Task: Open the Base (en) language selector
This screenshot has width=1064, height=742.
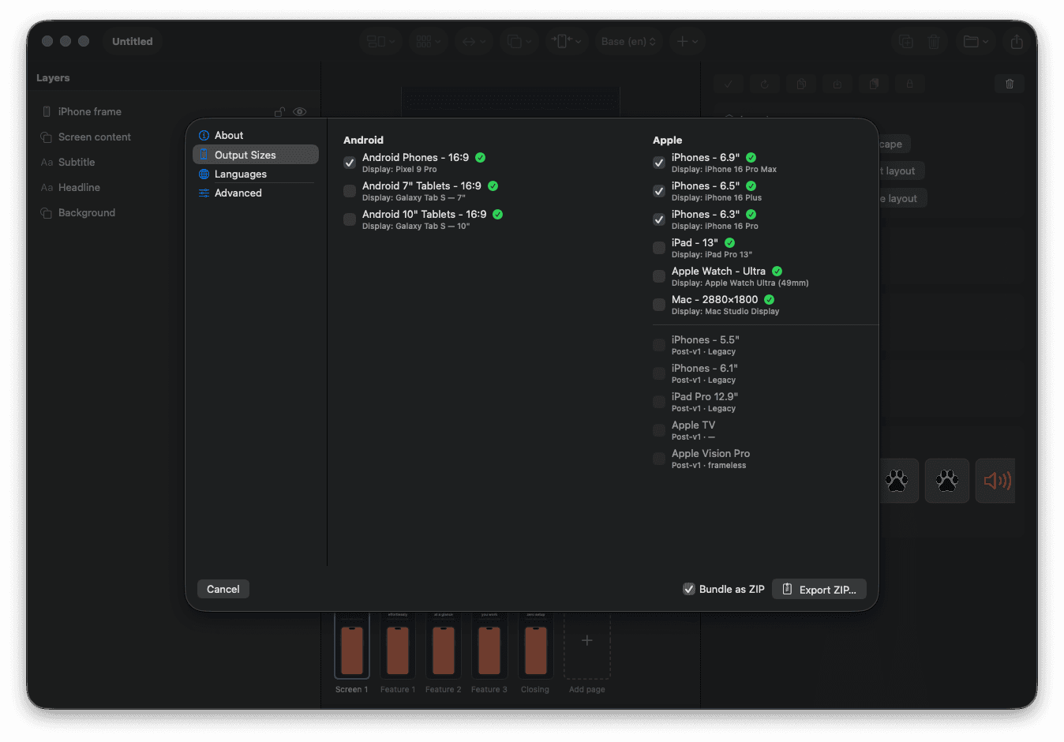Action: coord(628,41)
